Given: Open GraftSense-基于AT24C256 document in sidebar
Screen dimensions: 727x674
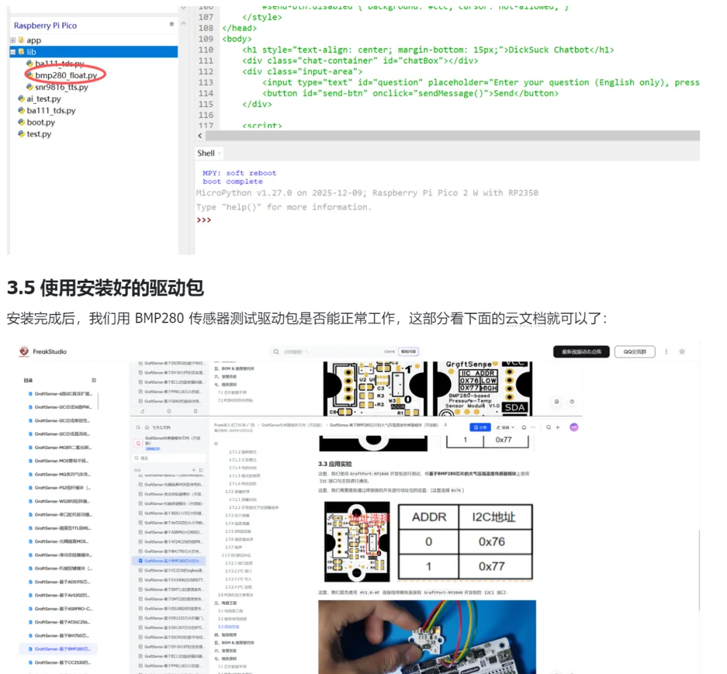Looking at the screenshot, I should pos(61,622).
